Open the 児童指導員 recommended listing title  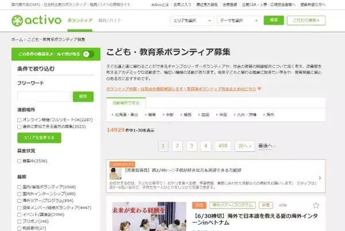click(x=183, y=170)
